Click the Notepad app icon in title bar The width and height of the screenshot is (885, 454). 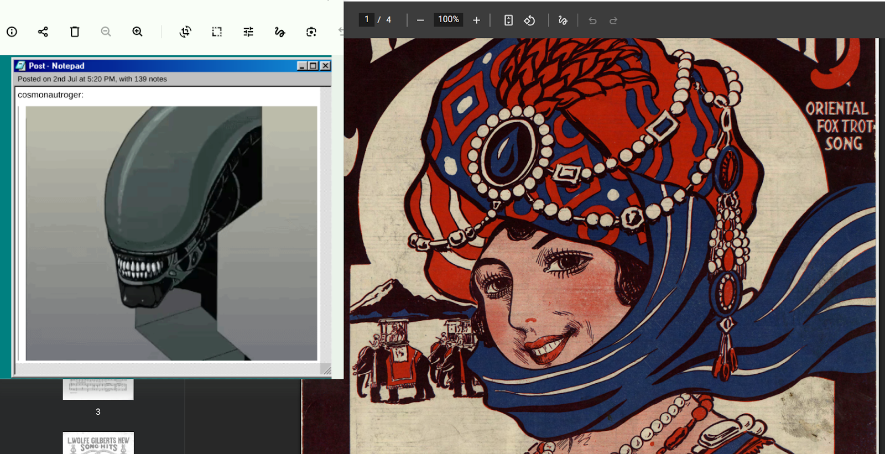coord(20,66)
